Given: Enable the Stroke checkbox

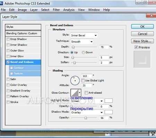Looking at the screenshot, I should click(8, 102).
